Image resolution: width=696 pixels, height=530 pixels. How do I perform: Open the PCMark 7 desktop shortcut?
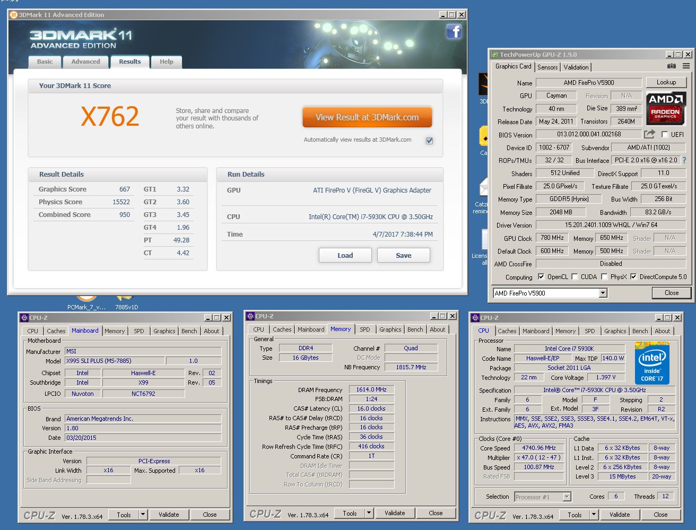pos(86,301)
